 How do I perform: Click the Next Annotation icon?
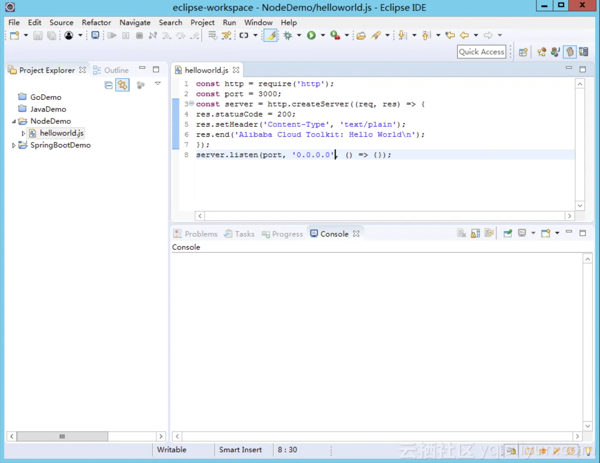tap(402, 36)
